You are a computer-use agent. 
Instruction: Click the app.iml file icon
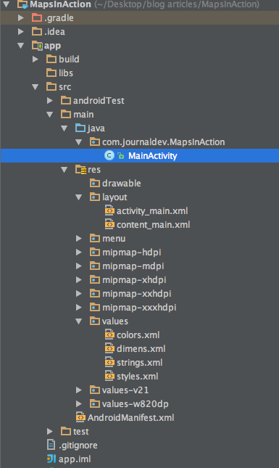point(51,459)
